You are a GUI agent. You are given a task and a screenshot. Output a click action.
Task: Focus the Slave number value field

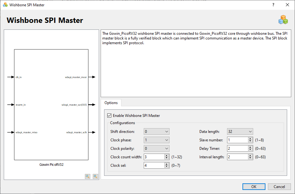tap(238, 140)
